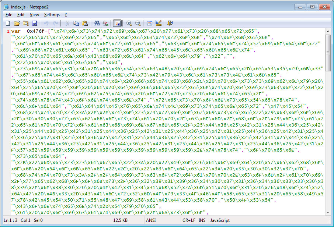The image size is (334, 227).
Task: Click the scroll down arrow
Action: 328,212
